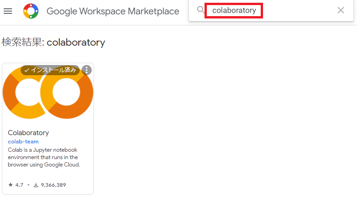This screenshot has width=357, height=202.
Task: Click the 検索結果: colaboratory heading
Action: (53, 42)
